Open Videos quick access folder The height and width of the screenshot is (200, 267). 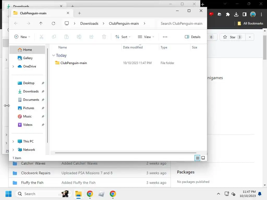[27, 125]
